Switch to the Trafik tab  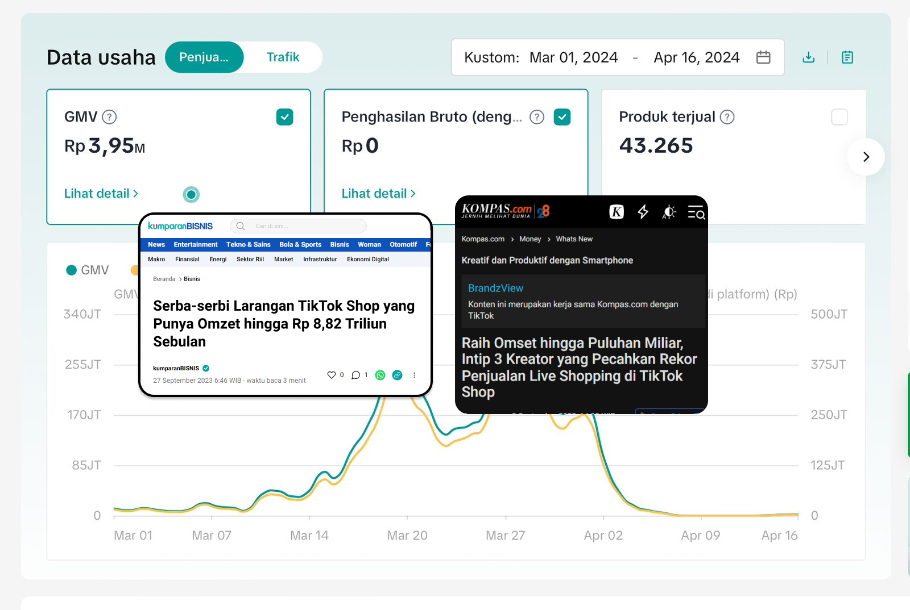point(283,57)
